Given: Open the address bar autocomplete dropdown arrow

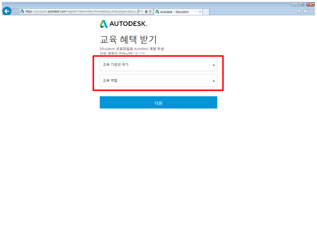Looking at the screenshot, I should tap(142, 11).
